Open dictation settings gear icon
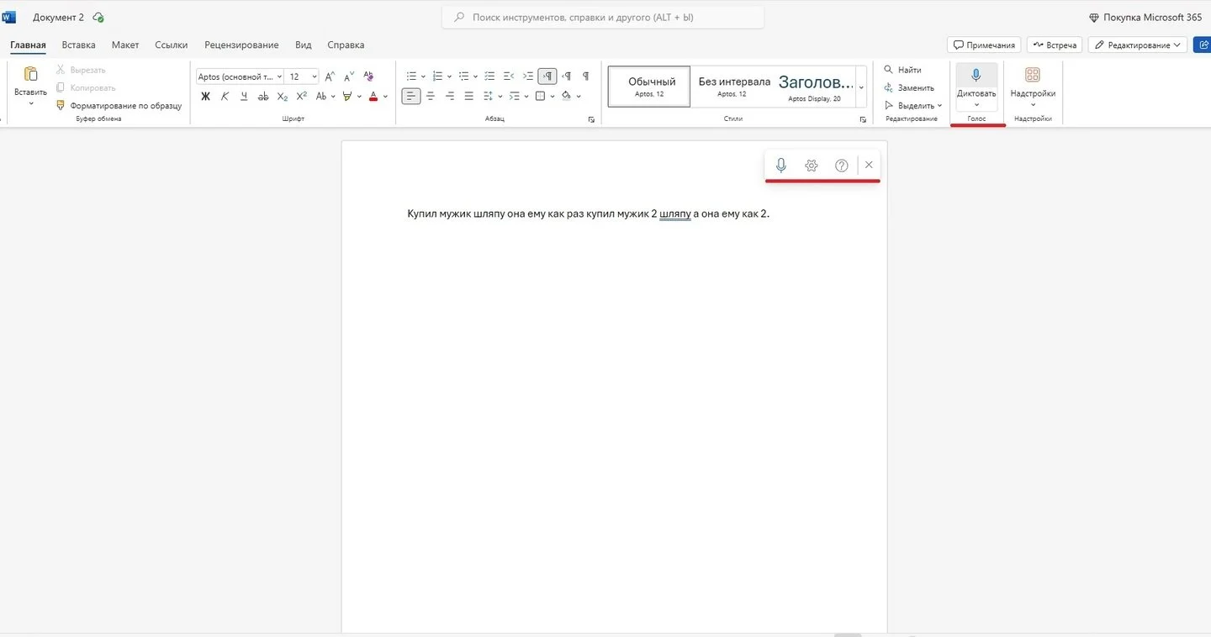 click(x=811, y=166)
